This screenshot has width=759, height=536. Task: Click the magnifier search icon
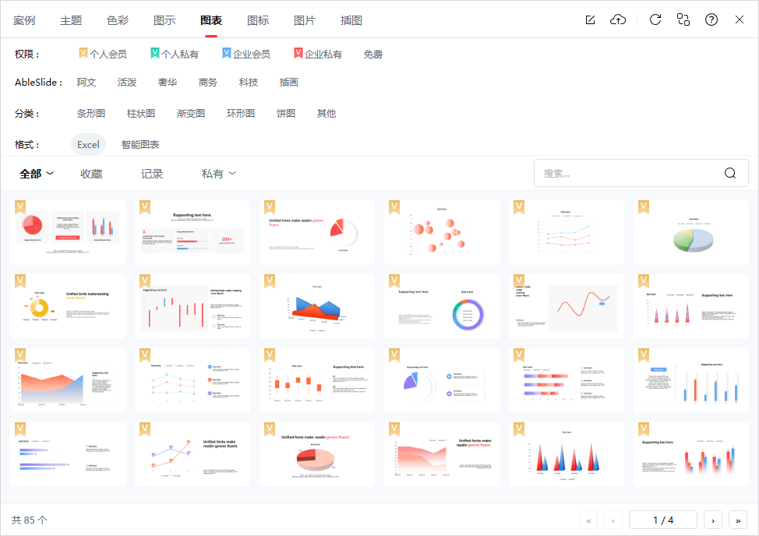pyautogui.click(x=730, y=174)
